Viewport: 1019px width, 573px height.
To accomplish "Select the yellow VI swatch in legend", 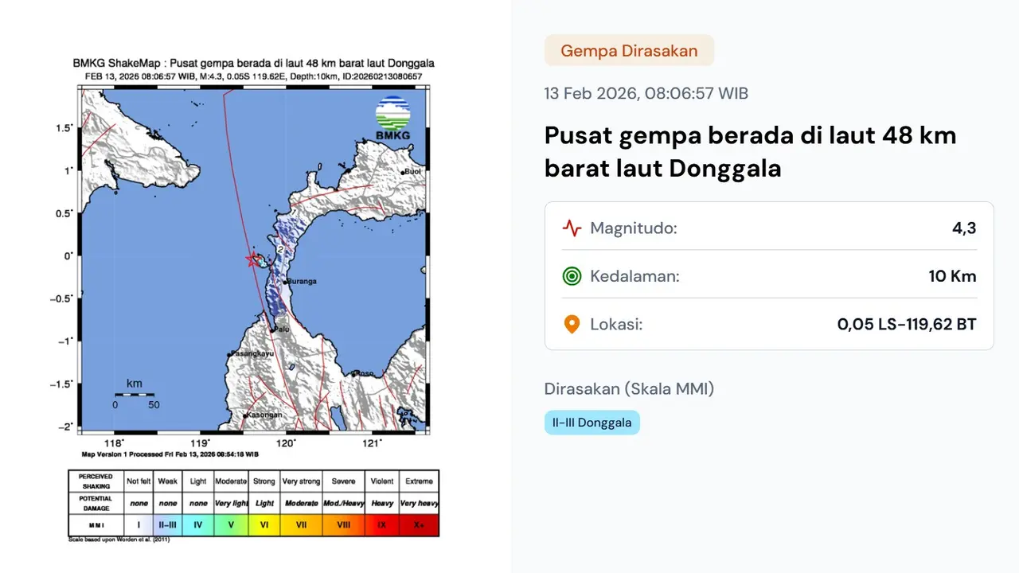I will click(x=264, y=525).
